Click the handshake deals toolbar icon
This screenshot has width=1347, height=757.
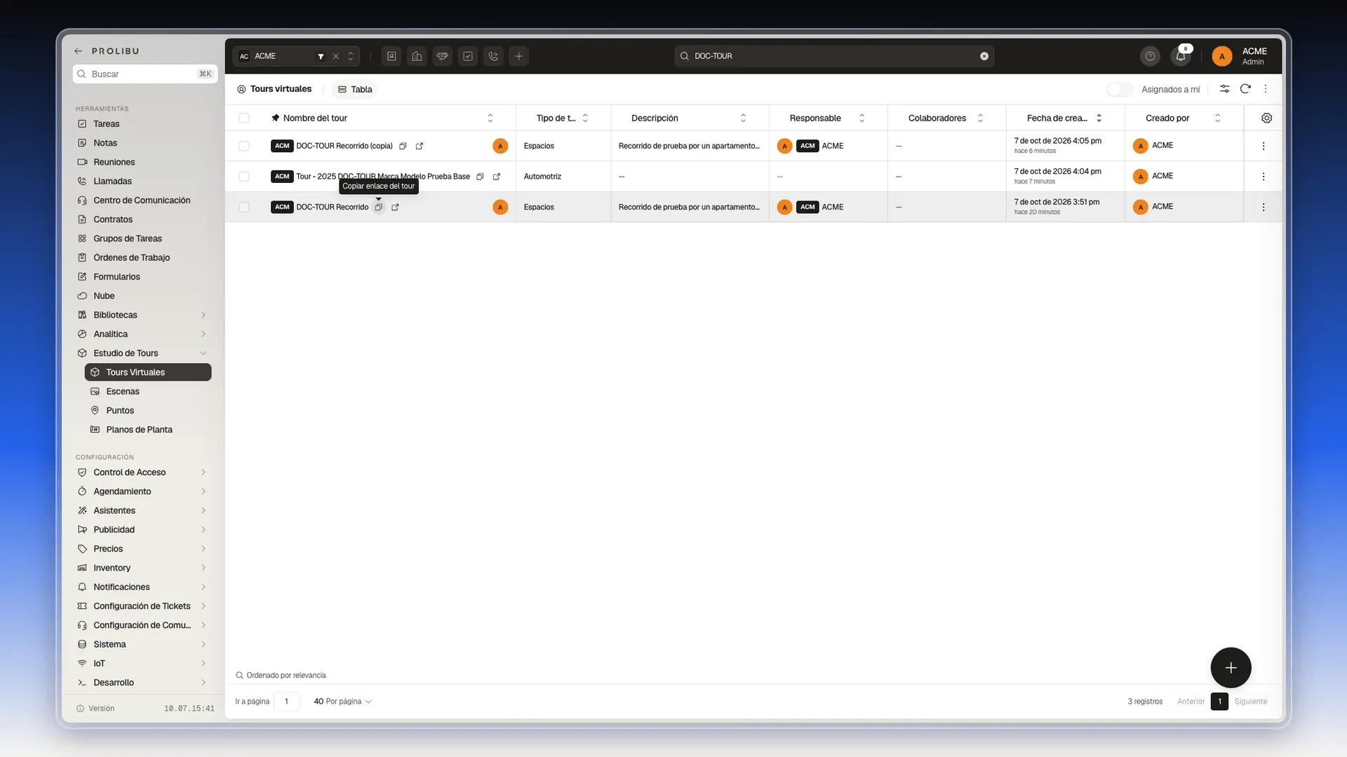click(x=442, y=56)
